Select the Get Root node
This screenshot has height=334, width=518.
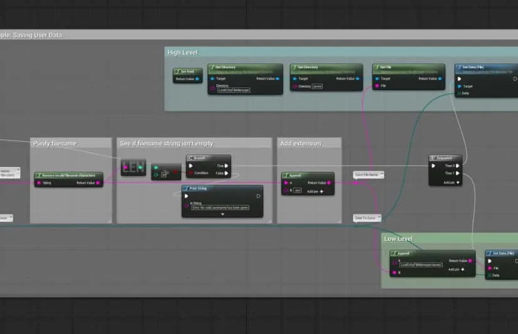[x=187, y=71]
